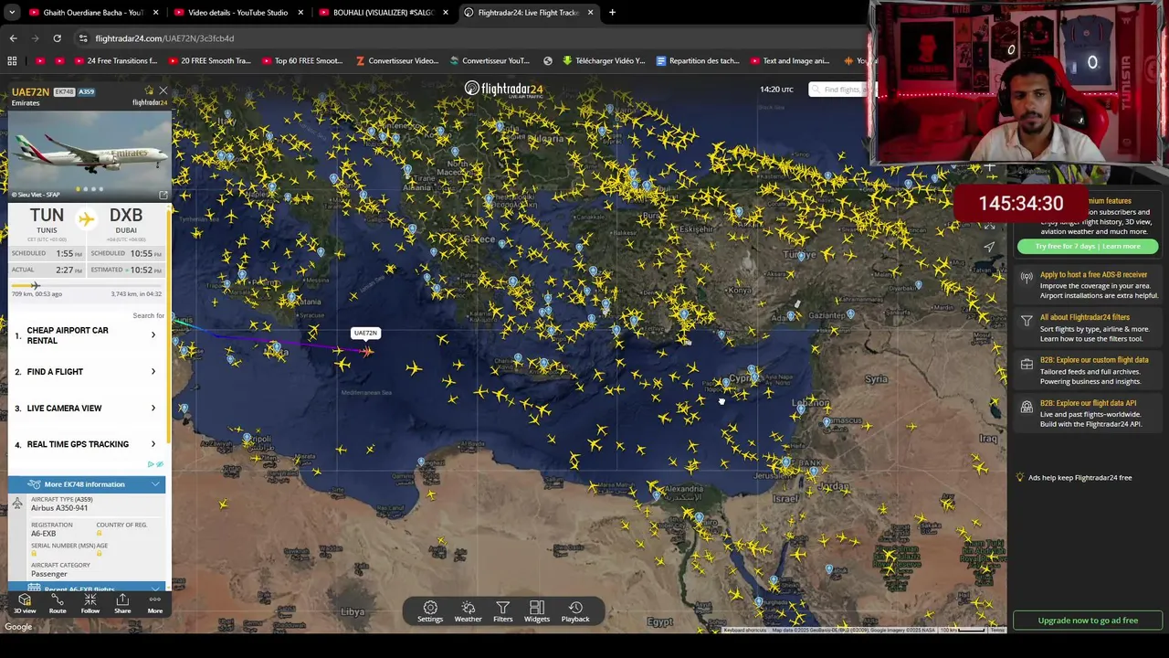1169x658 pixels.
Task: Open the Widgets panel
Action: pyautogui.click(x=537, y=611)
